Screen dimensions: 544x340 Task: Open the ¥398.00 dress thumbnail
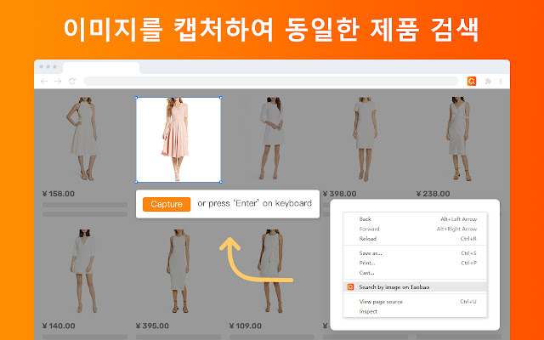point(365,139)
